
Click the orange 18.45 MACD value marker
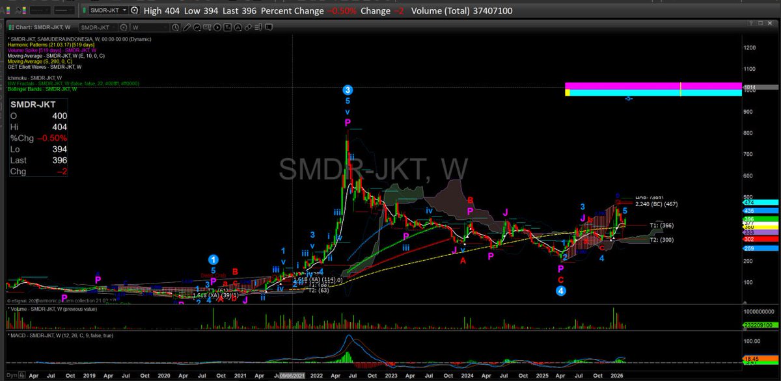click(760, 358)
